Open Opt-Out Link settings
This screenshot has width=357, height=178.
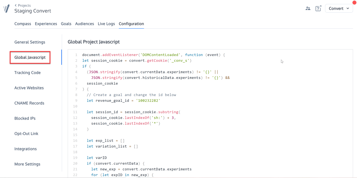tap(26, 133)
